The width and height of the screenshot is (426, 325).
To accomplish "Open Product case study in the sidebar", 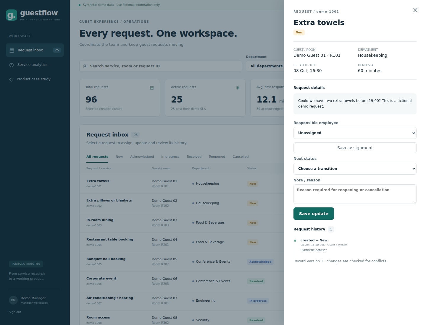I will pos(35,79).
